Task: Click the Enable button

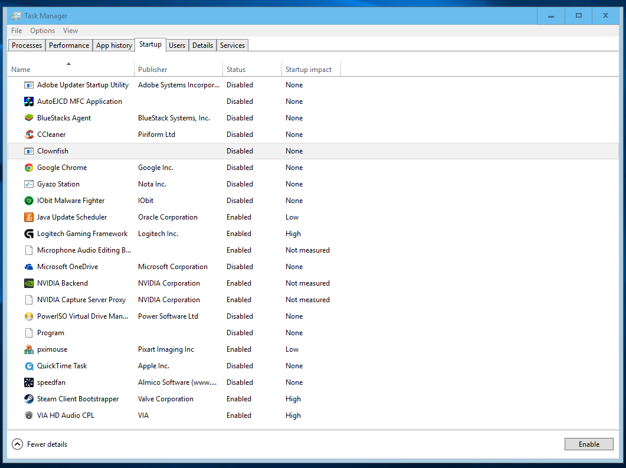Action: coord(589,444)
